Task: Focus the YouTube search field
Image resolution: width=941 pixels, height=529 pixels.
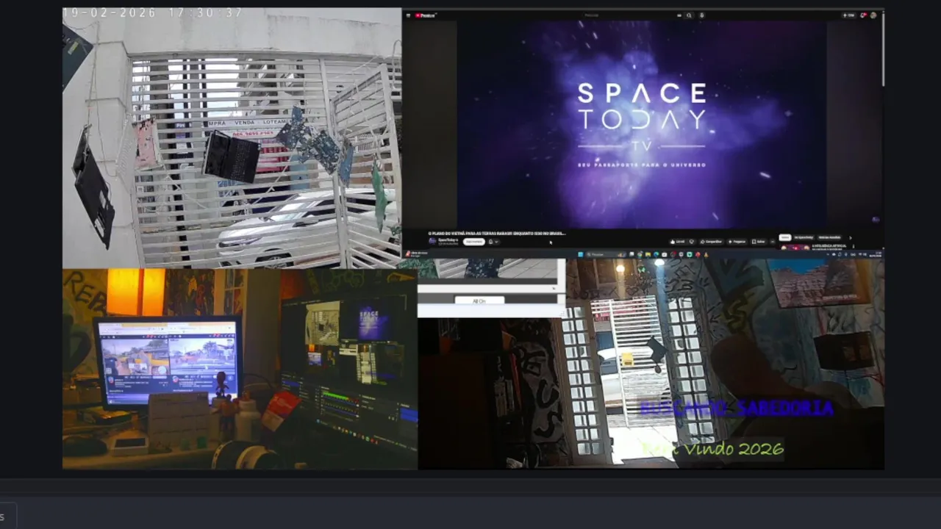Action: (x=631, y=15)
